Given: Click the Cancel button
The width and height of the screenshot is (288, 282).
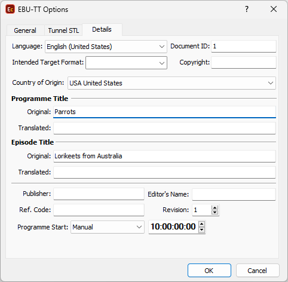Looking at the screenshot, I should (x=258, y=271).
